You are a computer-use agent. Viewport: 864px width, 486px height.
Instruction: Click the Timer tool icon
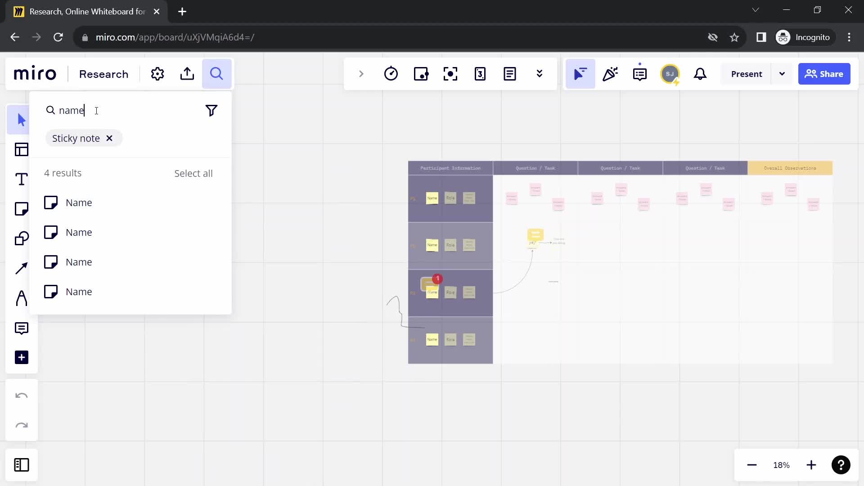[x=391, y=74]
